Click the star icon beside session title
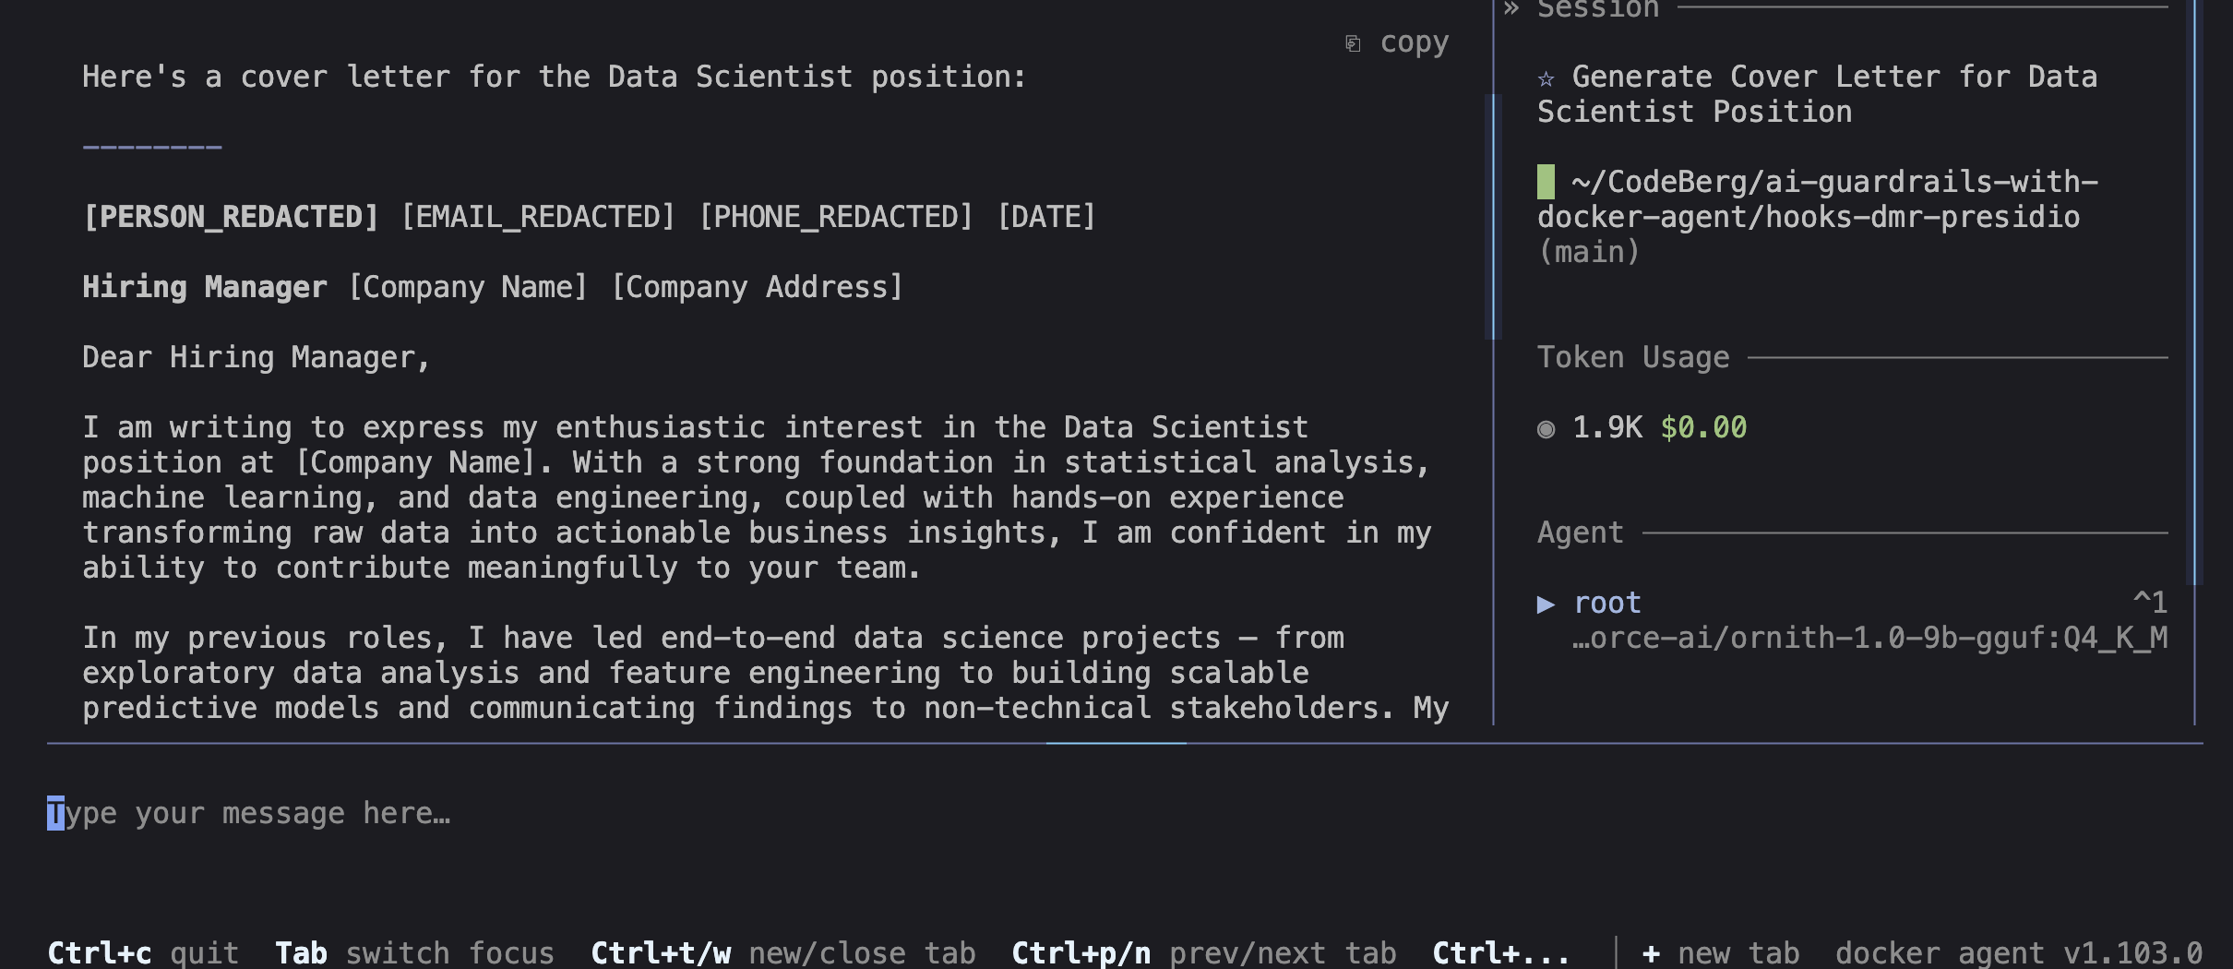This screenshot has height=969, width=2233. (x=1546, y=78)
